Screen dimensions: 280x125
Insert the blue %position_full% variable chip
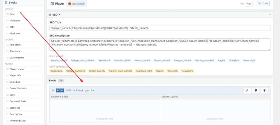click(x=122, y=60)
